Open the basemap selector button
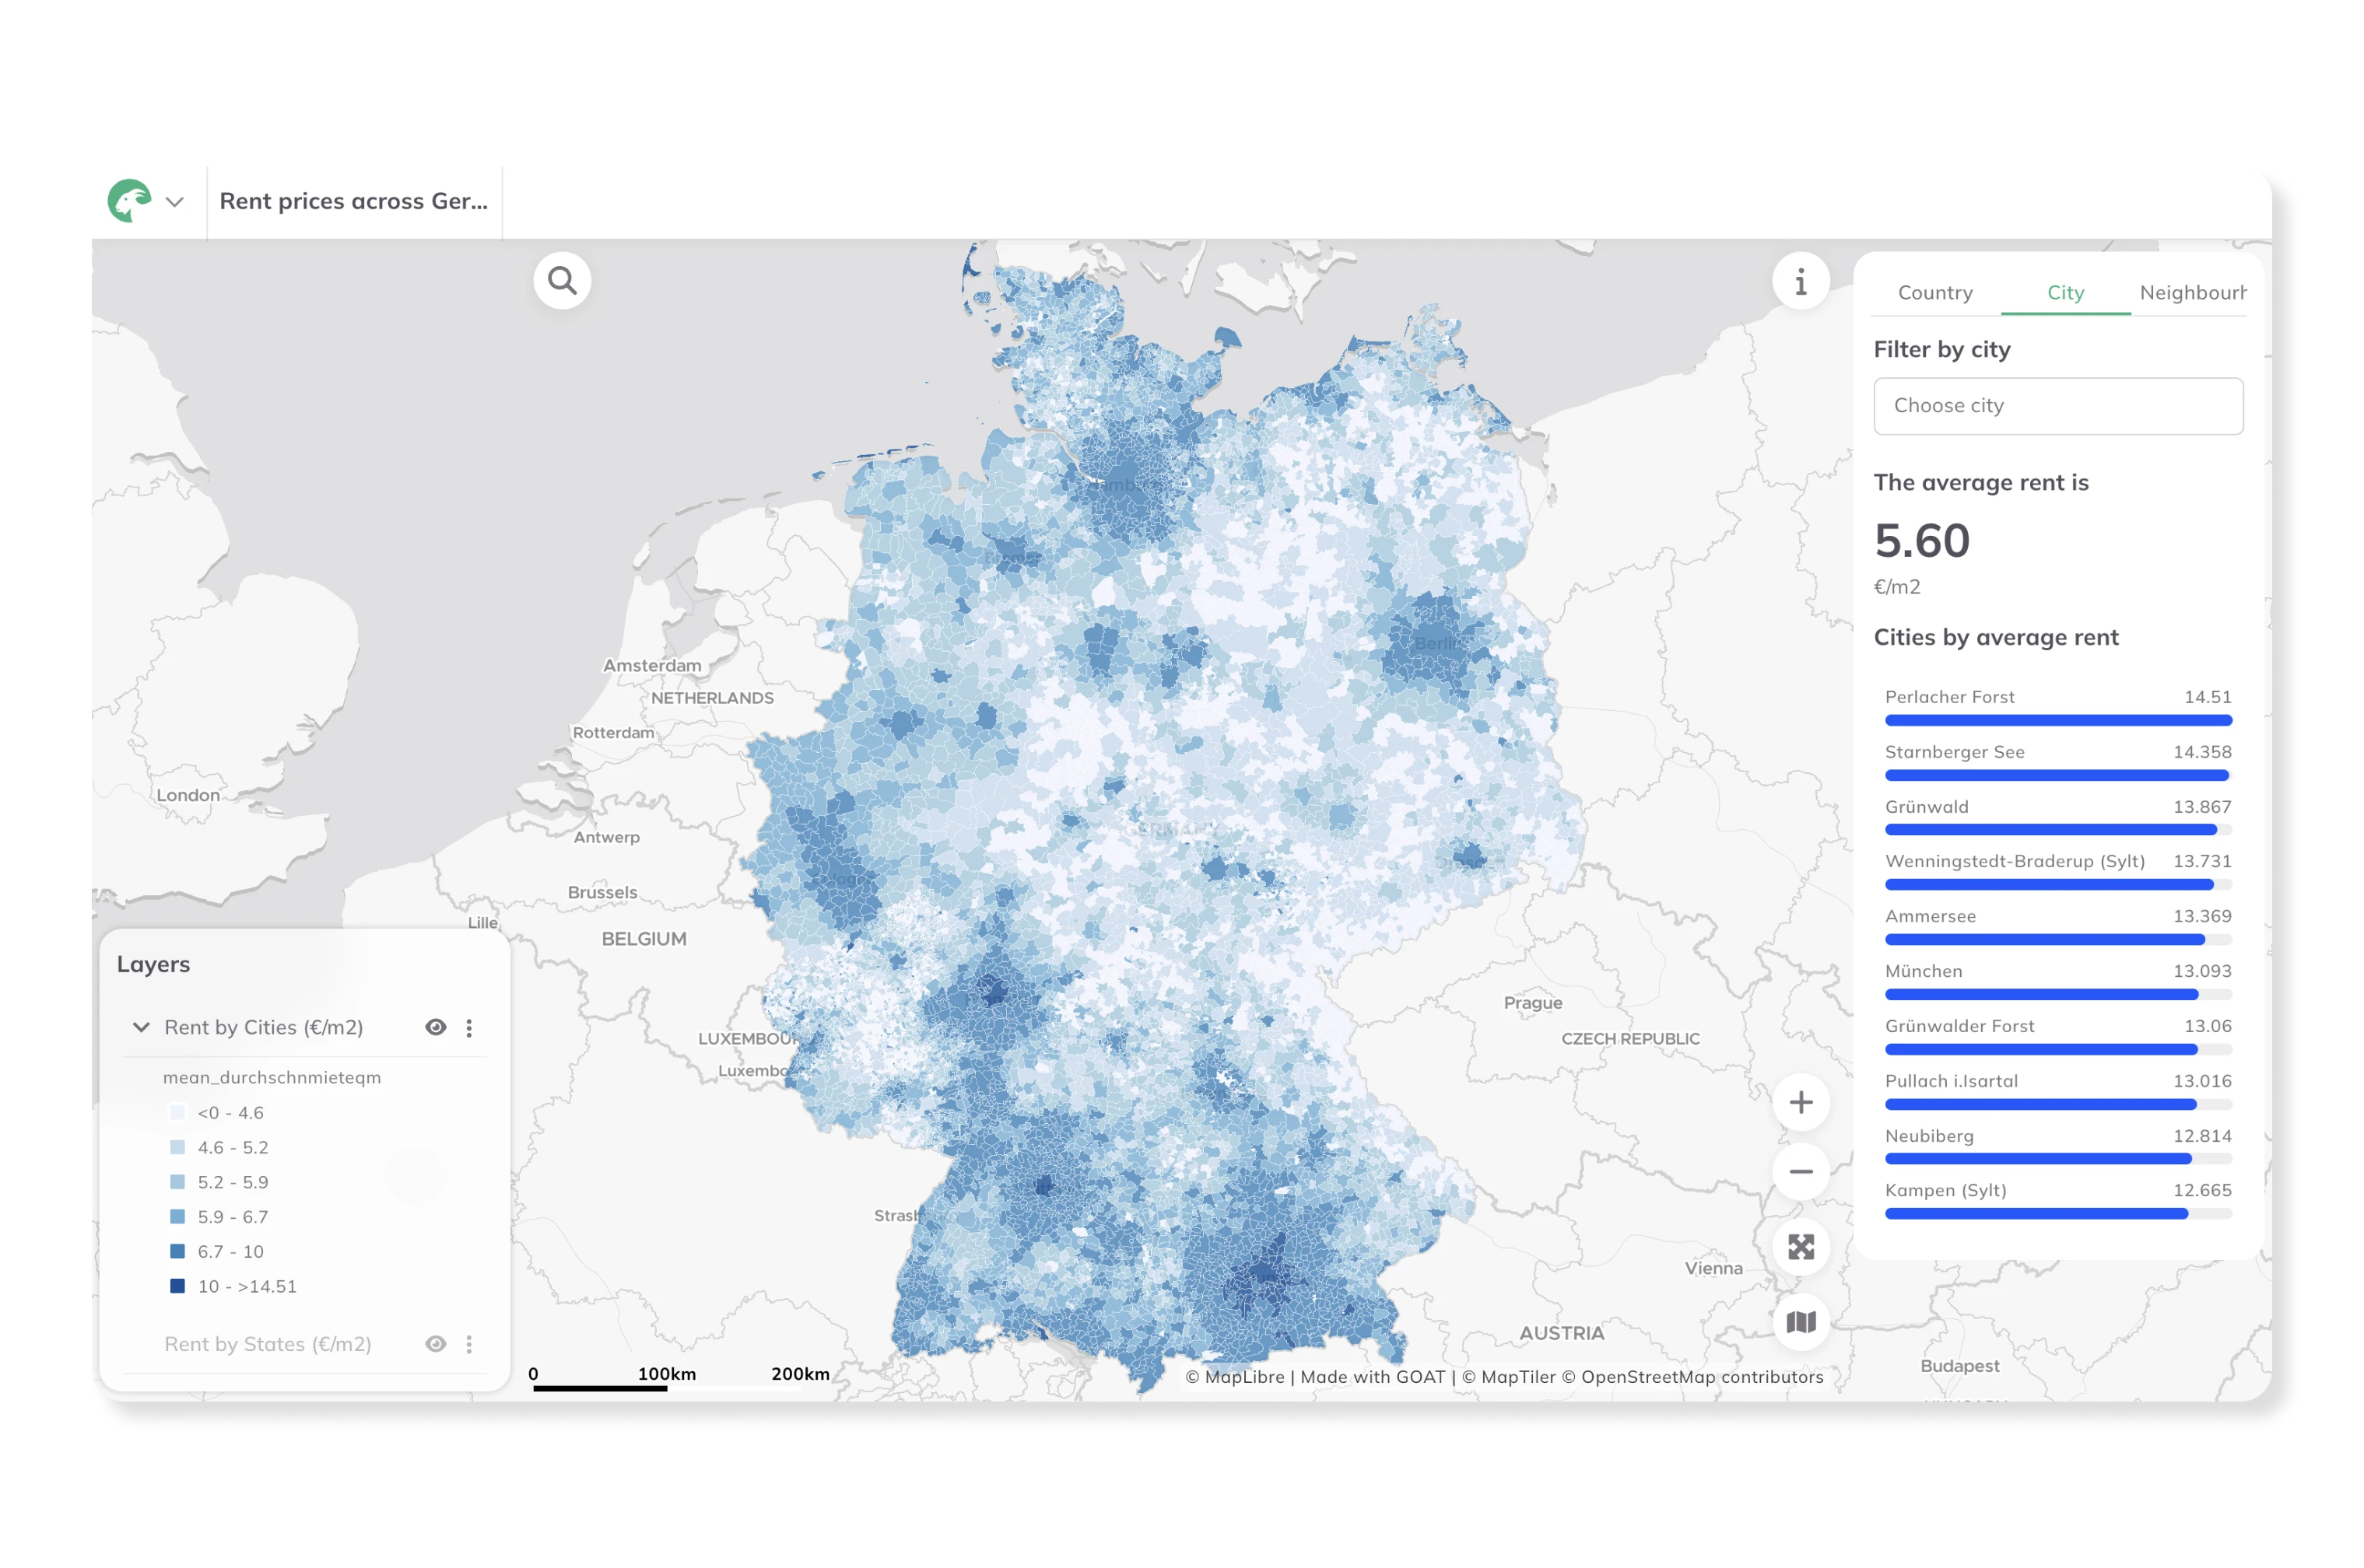This screenshot has width=2364, height=1568. click(1800, 1322)
